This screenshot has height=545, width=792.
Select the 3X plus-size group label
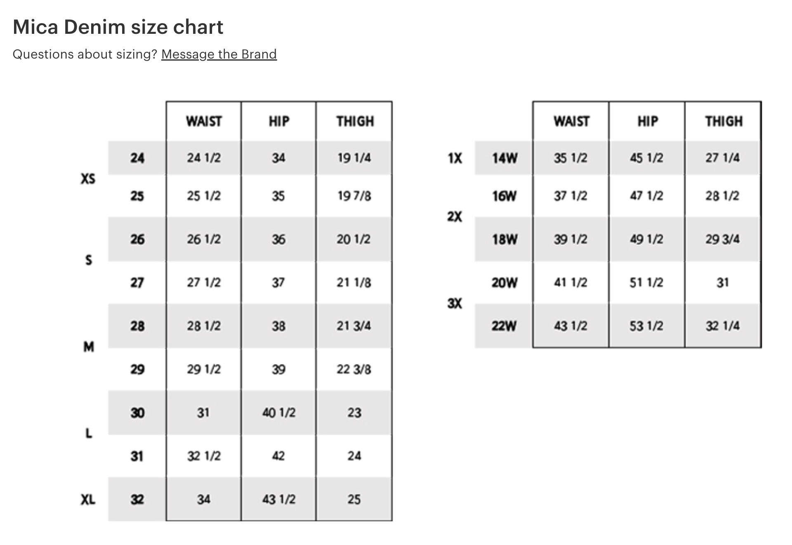(x=455, y=304)
